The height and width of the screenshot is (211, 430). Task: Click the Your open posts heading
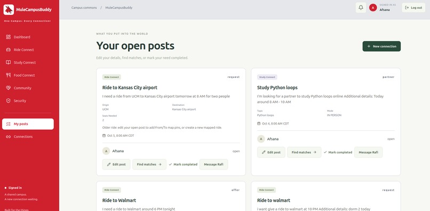pos(135,45)
